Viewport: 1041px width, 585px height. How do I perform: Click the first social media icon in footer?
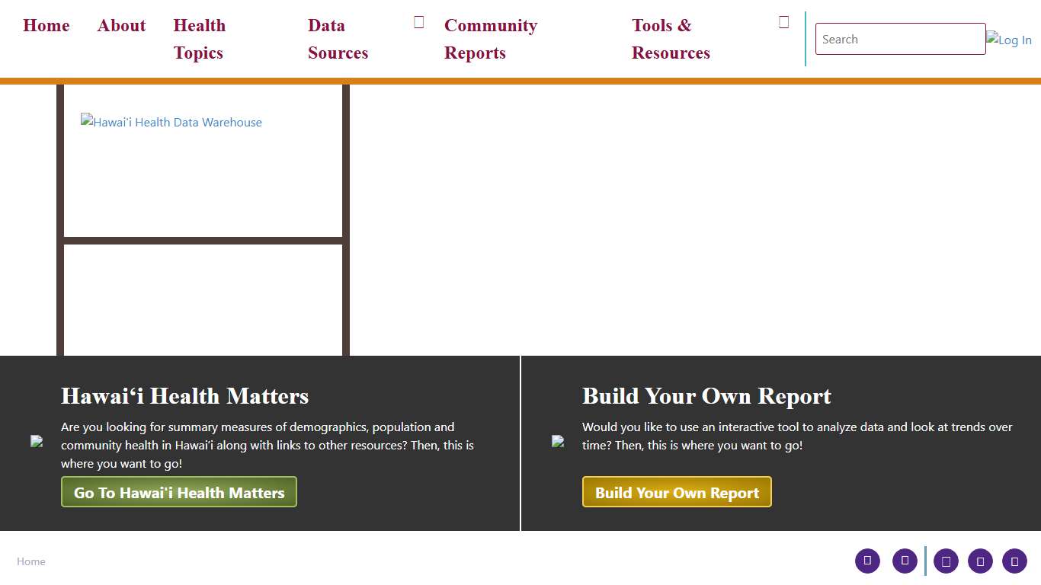(867, 561)
